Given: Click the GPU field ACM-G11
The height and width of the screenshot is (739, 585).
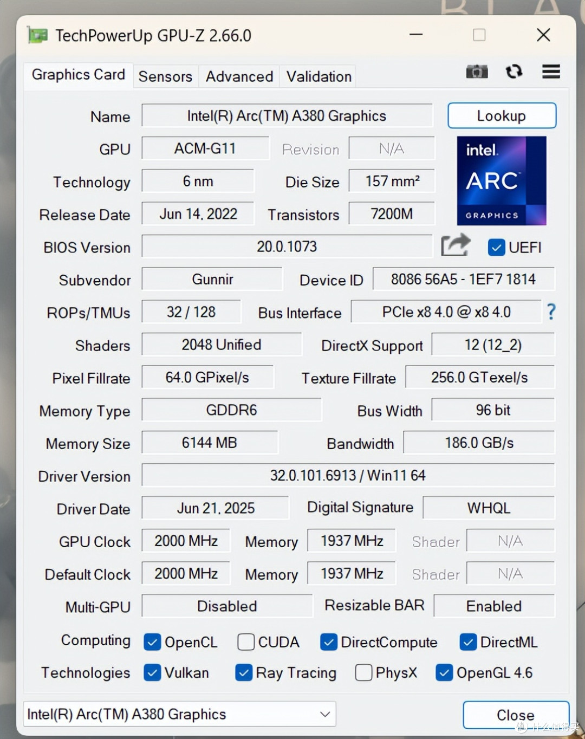Looking at the screenshot, I should click(205, 148).
